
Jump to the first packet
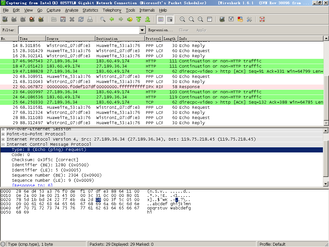[x=139, y=20]
